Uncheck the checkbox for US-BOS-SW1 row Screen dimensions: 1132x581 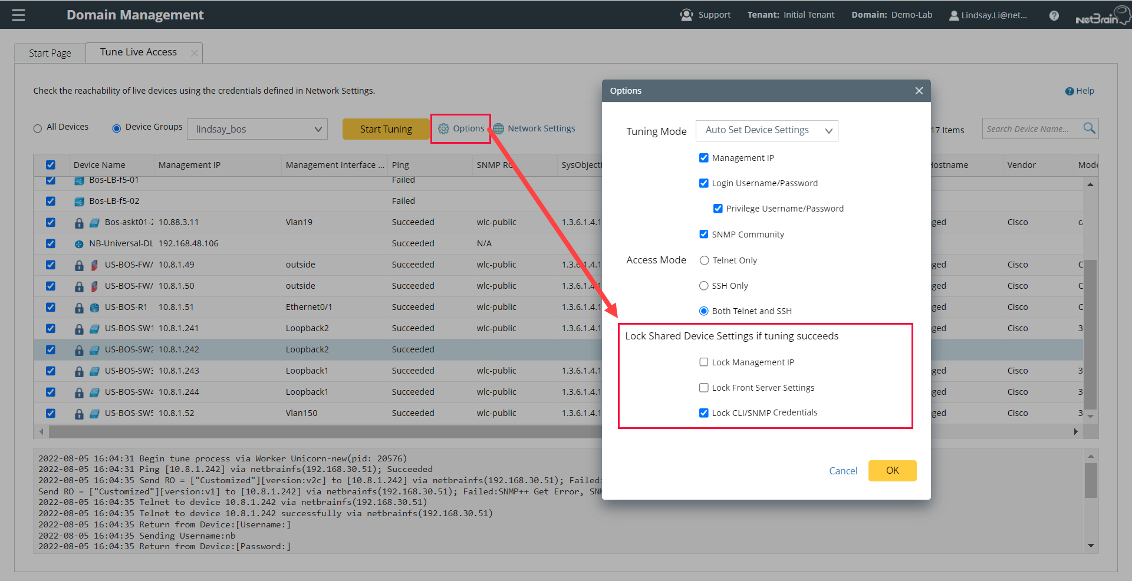(51, 328)
